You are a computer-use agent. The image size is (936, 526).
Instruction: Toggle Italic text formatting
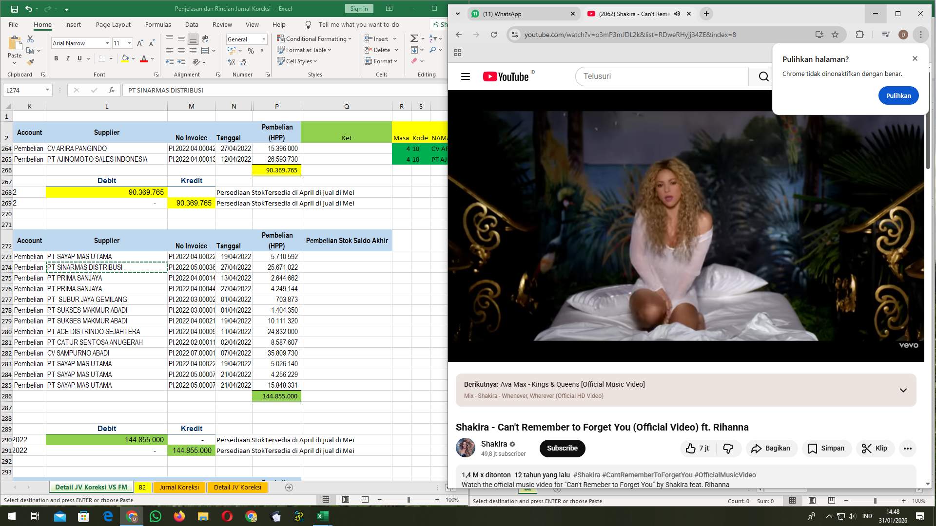point(67,58)
